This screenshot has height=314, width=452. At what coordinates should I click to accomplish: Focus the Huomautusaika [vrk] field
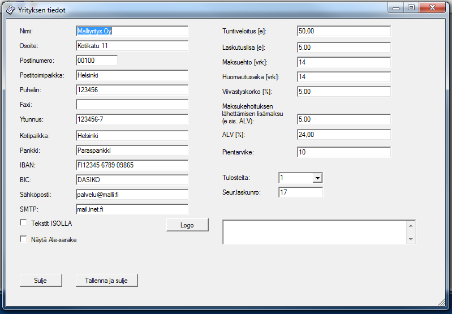pos(344,77)
